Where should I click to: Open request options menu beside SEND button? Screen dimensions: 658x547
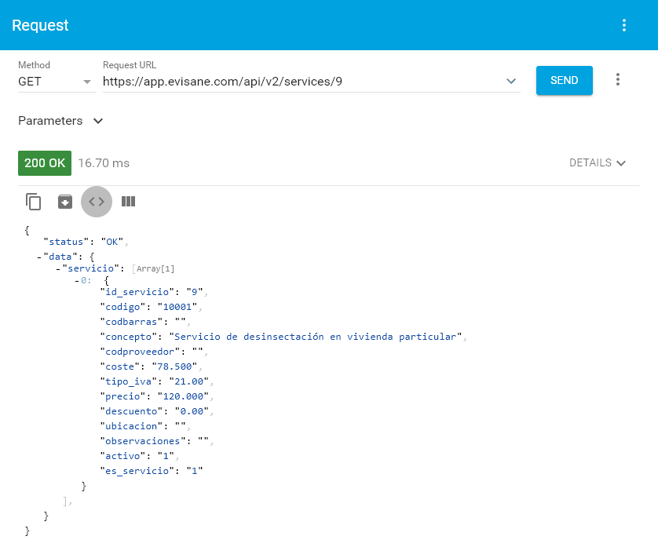pyautogui.click(x=618, y=80)
